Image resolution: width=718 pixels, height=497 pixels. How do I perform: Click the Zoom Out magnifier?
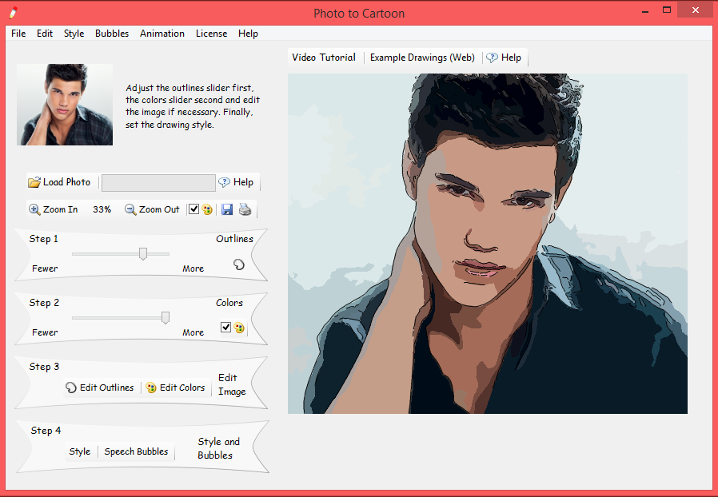point(130,209)
